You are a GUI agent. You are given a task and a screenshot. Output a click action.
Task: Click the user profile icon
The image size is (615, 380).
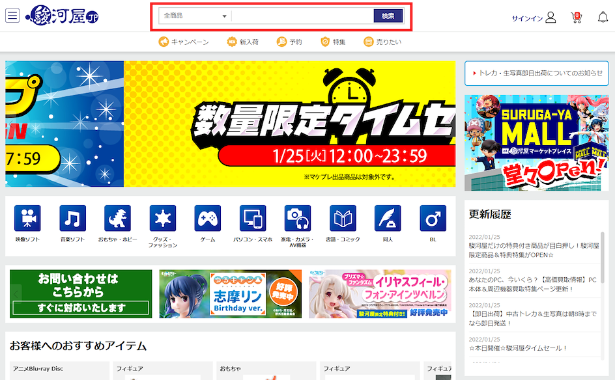coord(551,17)
